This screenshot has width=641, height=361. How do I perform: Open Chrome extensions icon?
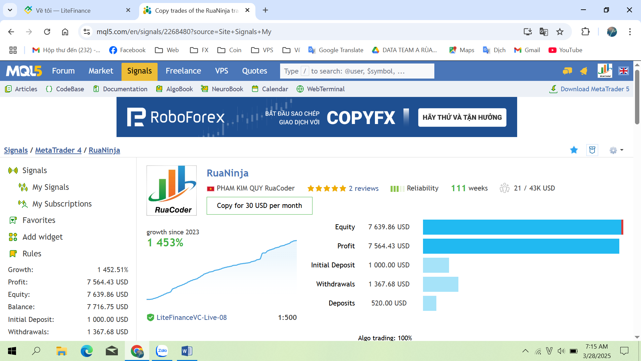click(x=586, y=32)
